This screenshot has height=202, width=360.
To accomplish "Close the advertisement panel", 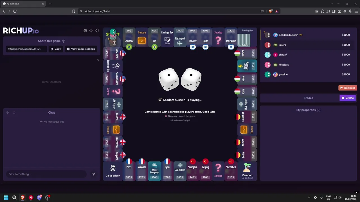I will coord(98,60).
